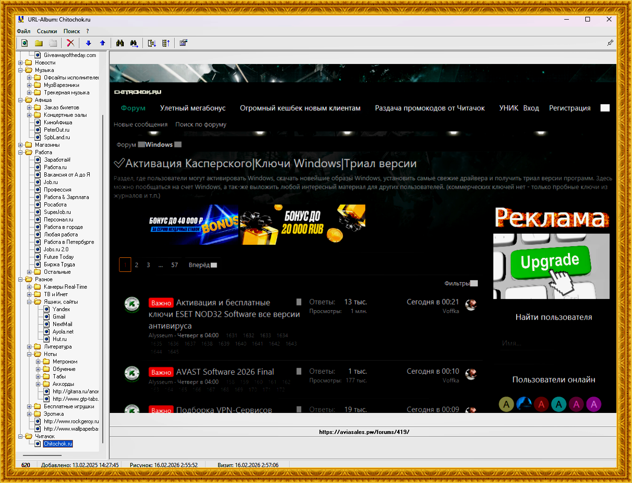This screenshot has height=483, width=632.
Task: Open the properties toolbar icon
Action: pos(184,43)
